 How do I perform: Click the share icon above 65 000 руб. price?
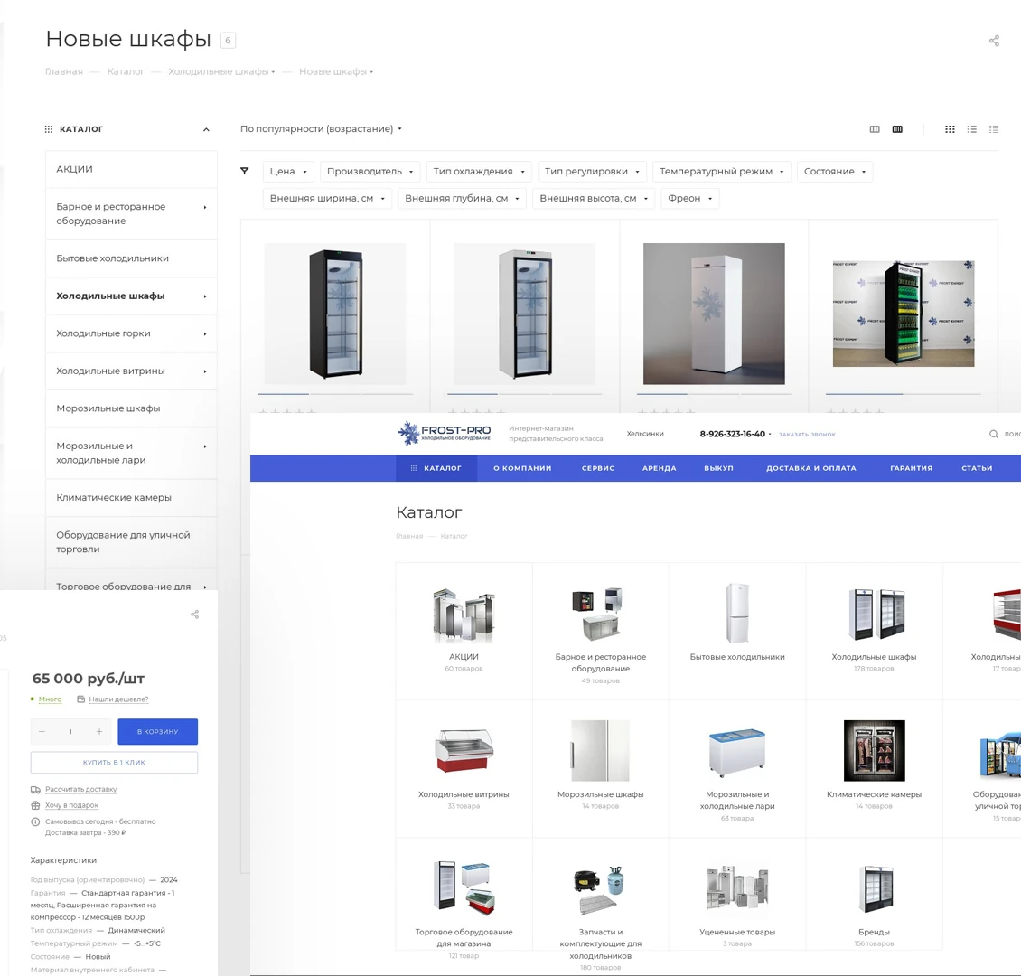pos(194,614)
